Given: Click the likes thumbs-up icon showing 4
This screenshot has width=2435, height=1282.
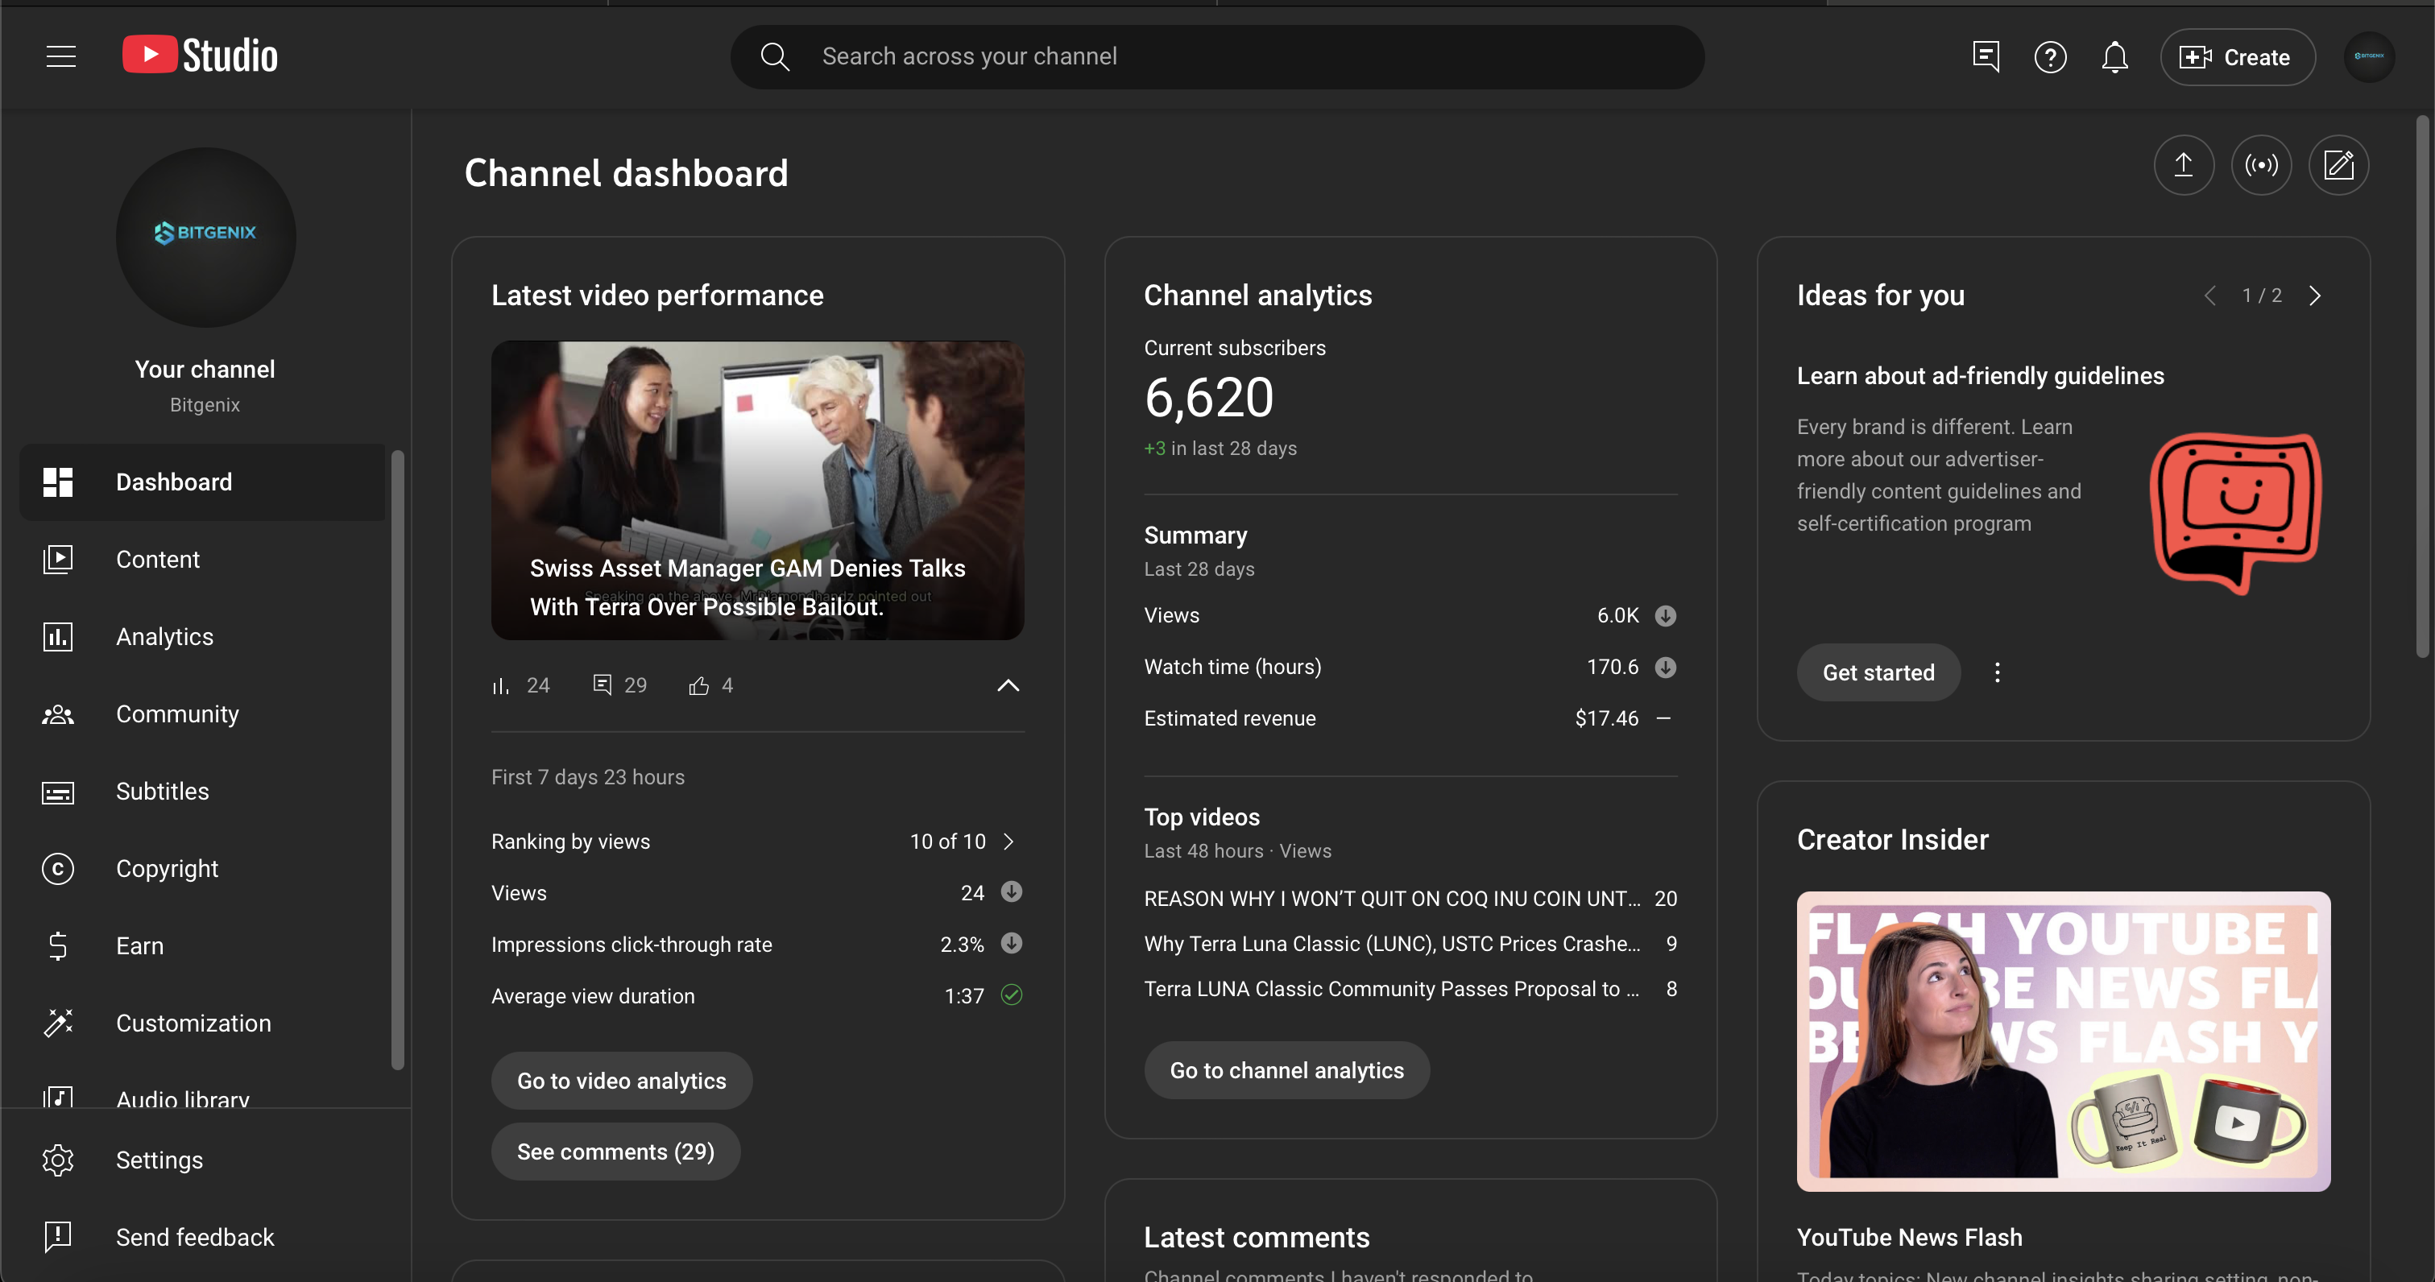Looking at the screenshot, I should [698, 686].
